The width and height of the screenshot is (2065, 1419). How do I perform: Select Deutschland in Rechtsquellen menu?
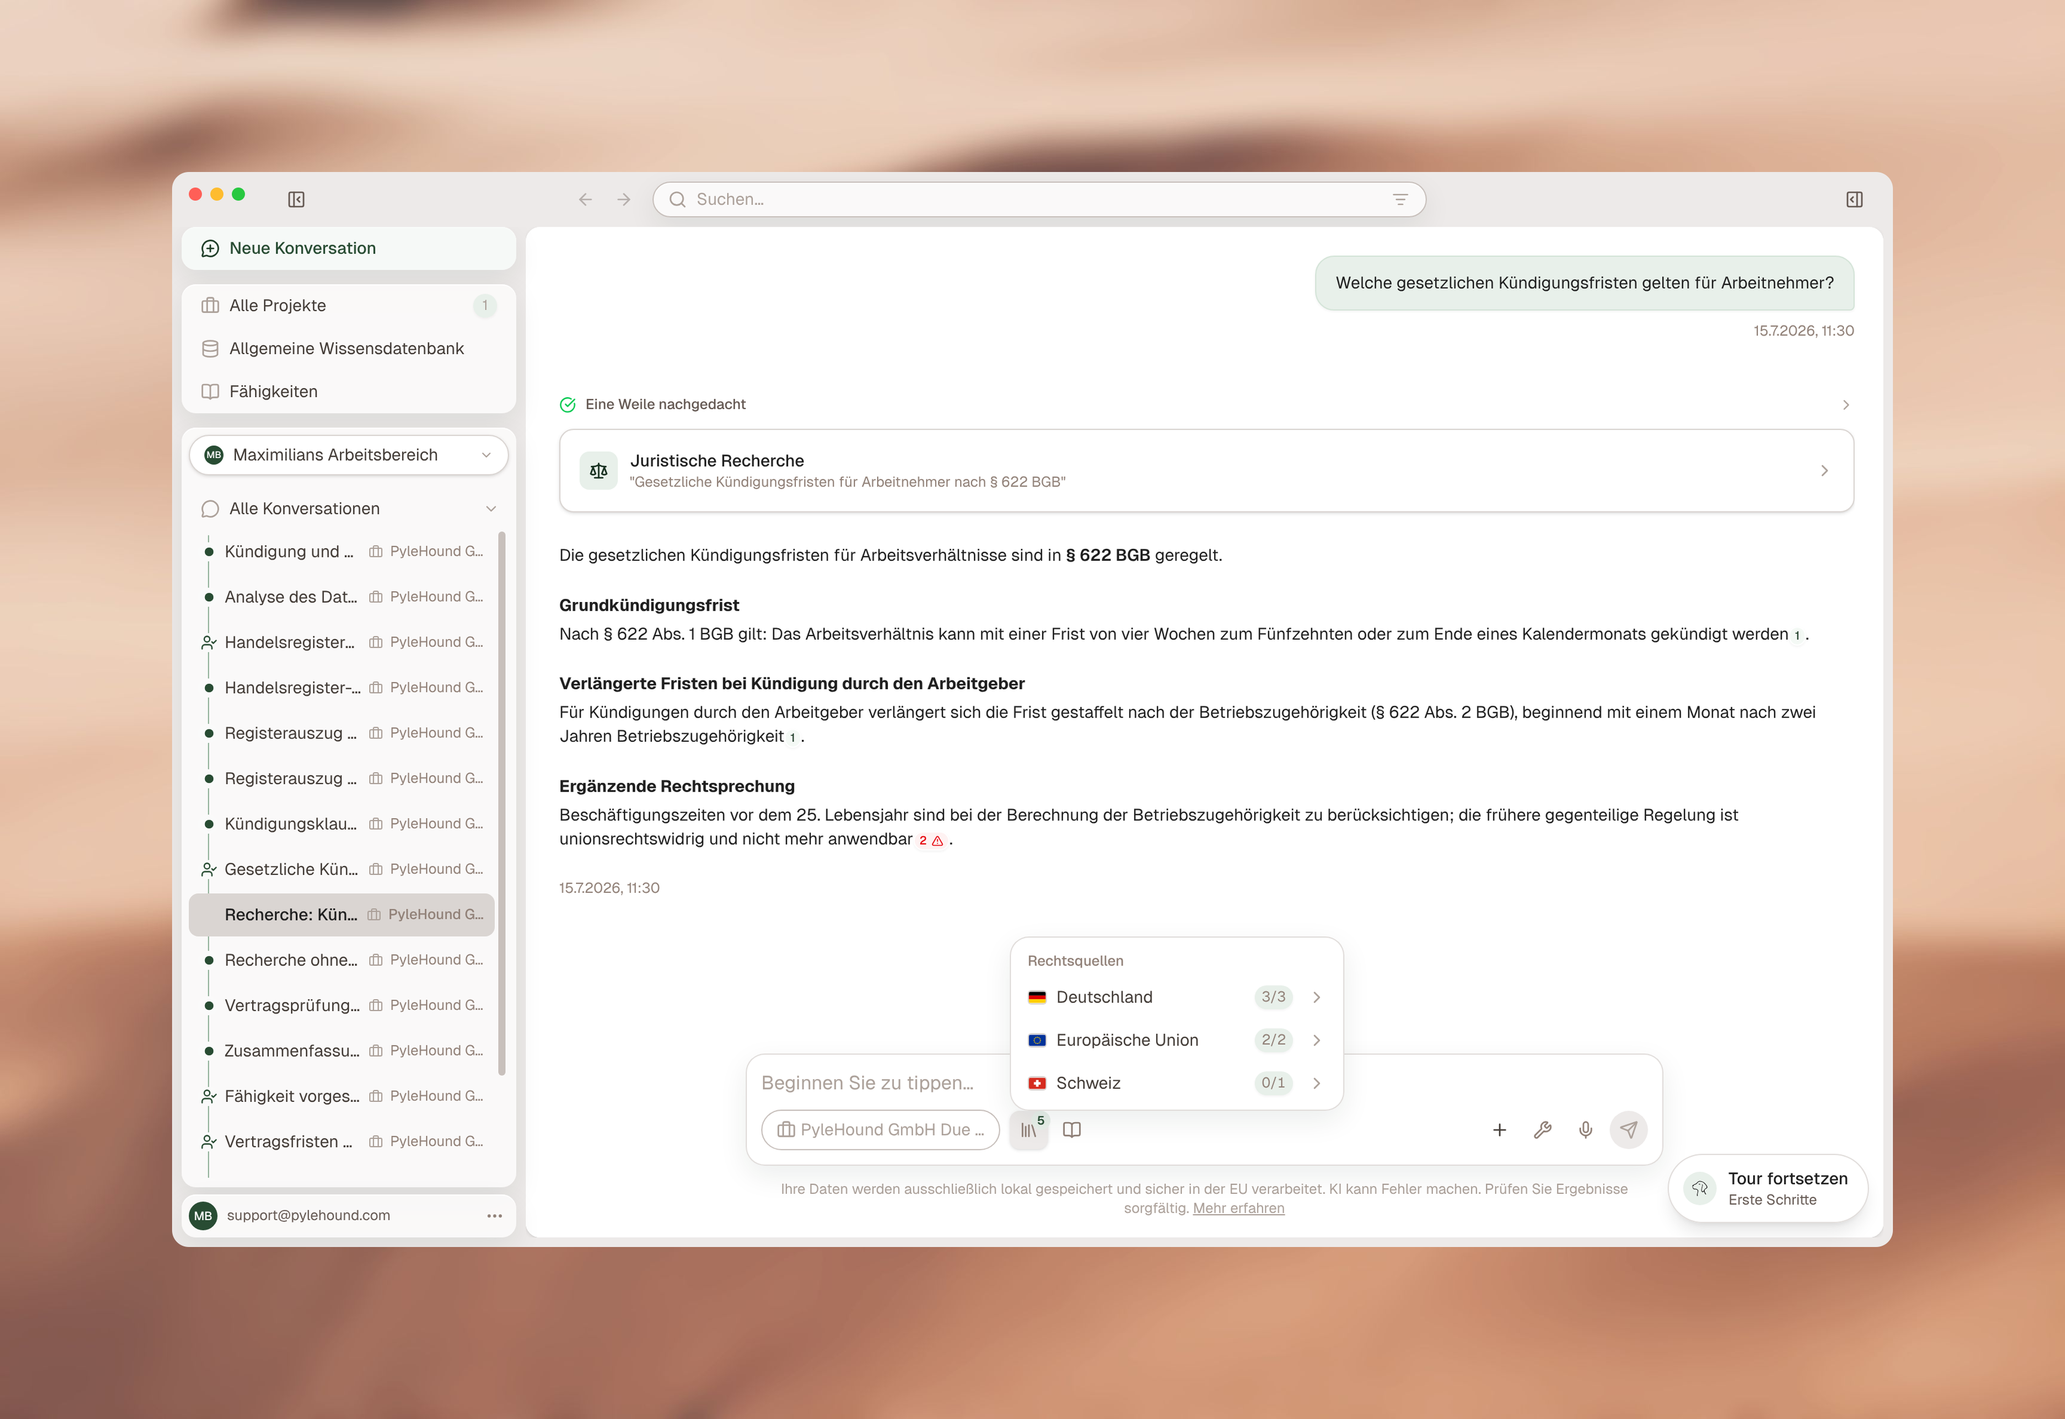1176,997
